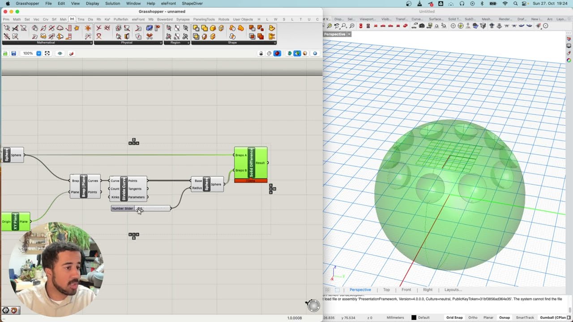
Task: Switch to the Top viewport tab
Action: click(386, 290)
